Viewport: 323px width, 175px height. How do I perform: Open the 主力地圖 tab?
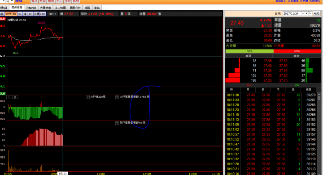61,8
